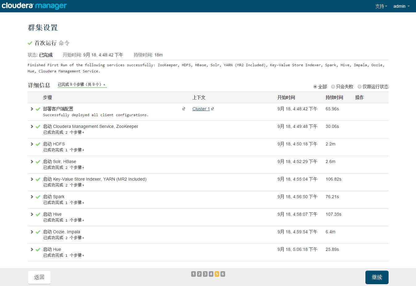Open external link icon for deploy client configuration step
Viewport: 416px width, 286px height.
[184, 109]
